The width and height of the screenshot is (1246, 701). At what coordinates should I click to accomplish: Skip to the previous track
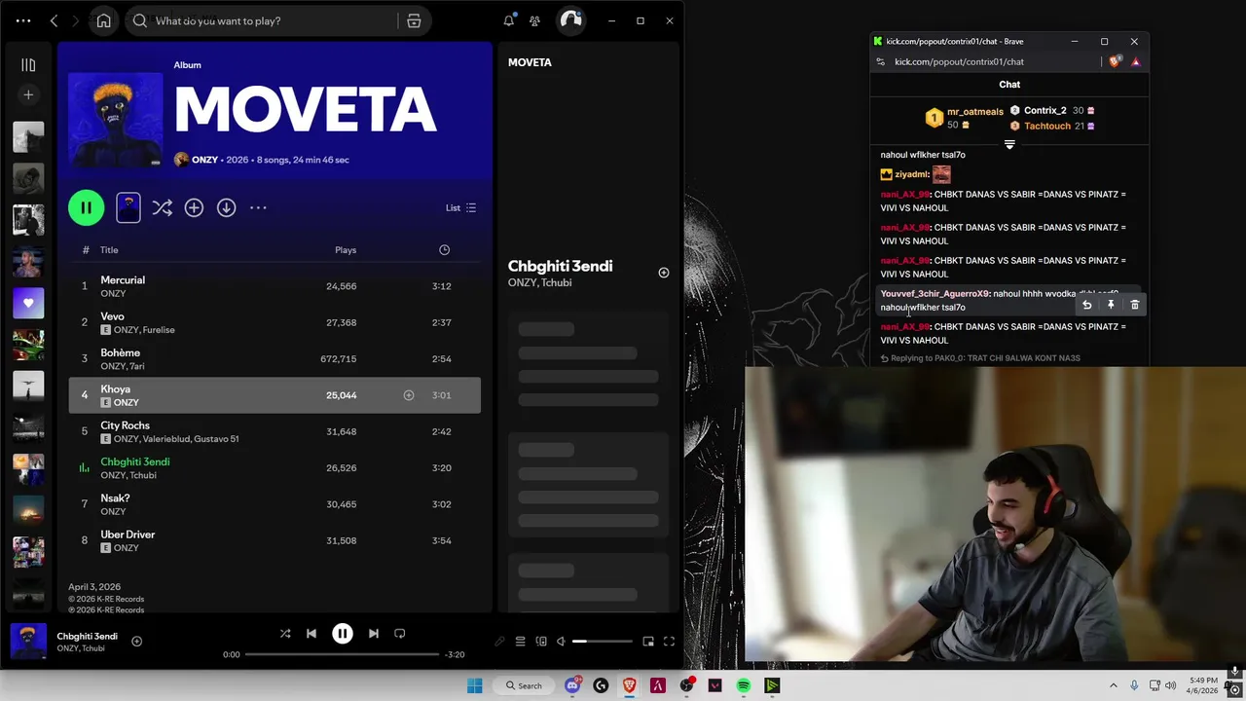point(311,634)
